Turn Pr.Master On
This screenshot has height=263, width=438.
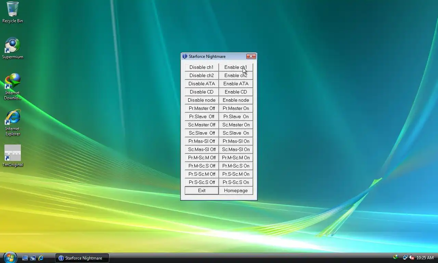coord(236,108)
